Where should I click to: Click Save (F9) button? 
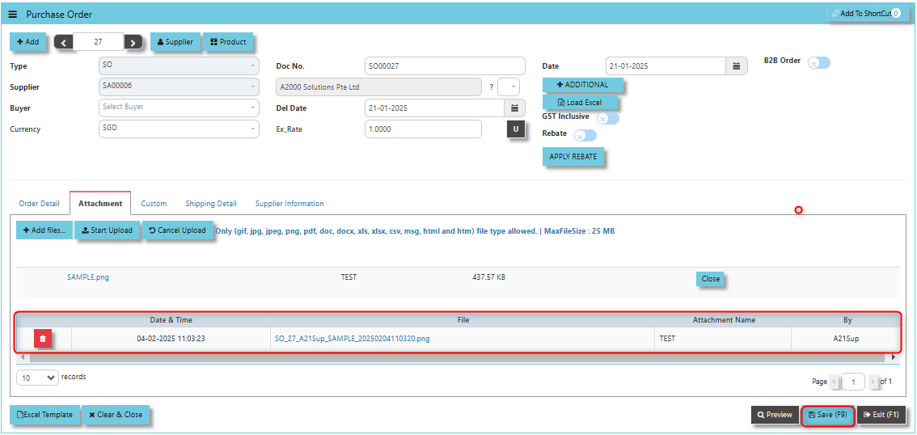(827, 415)
